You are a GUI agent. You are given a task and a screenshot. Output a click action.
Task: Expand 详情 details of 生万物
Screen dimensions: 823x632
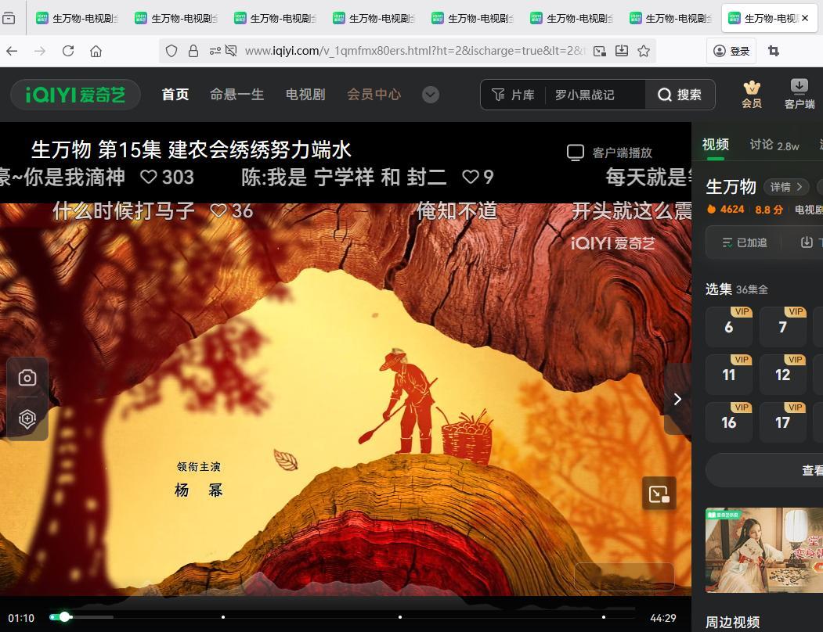tap(785, 187)
